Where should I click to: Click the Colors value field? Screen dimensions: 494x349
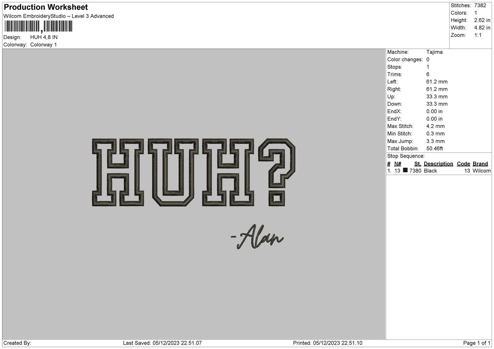(x=476, y=13)
